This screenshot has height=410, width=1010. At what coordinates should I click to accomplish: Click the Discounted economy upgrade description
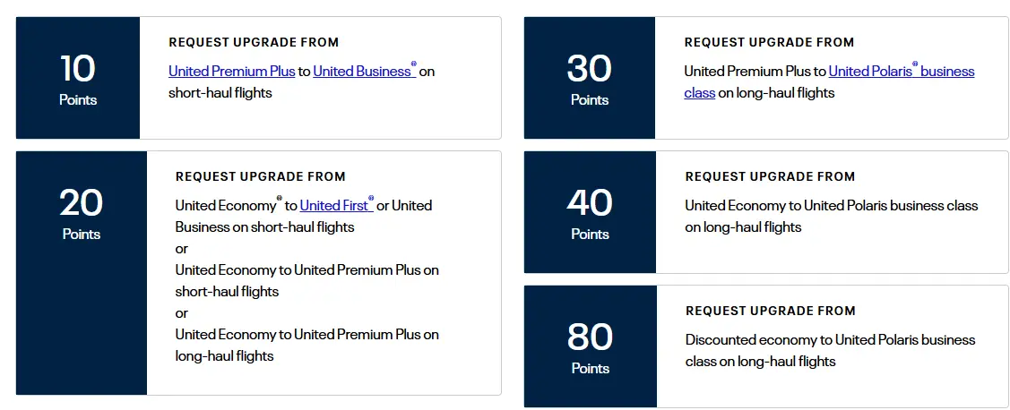[830, 350]
